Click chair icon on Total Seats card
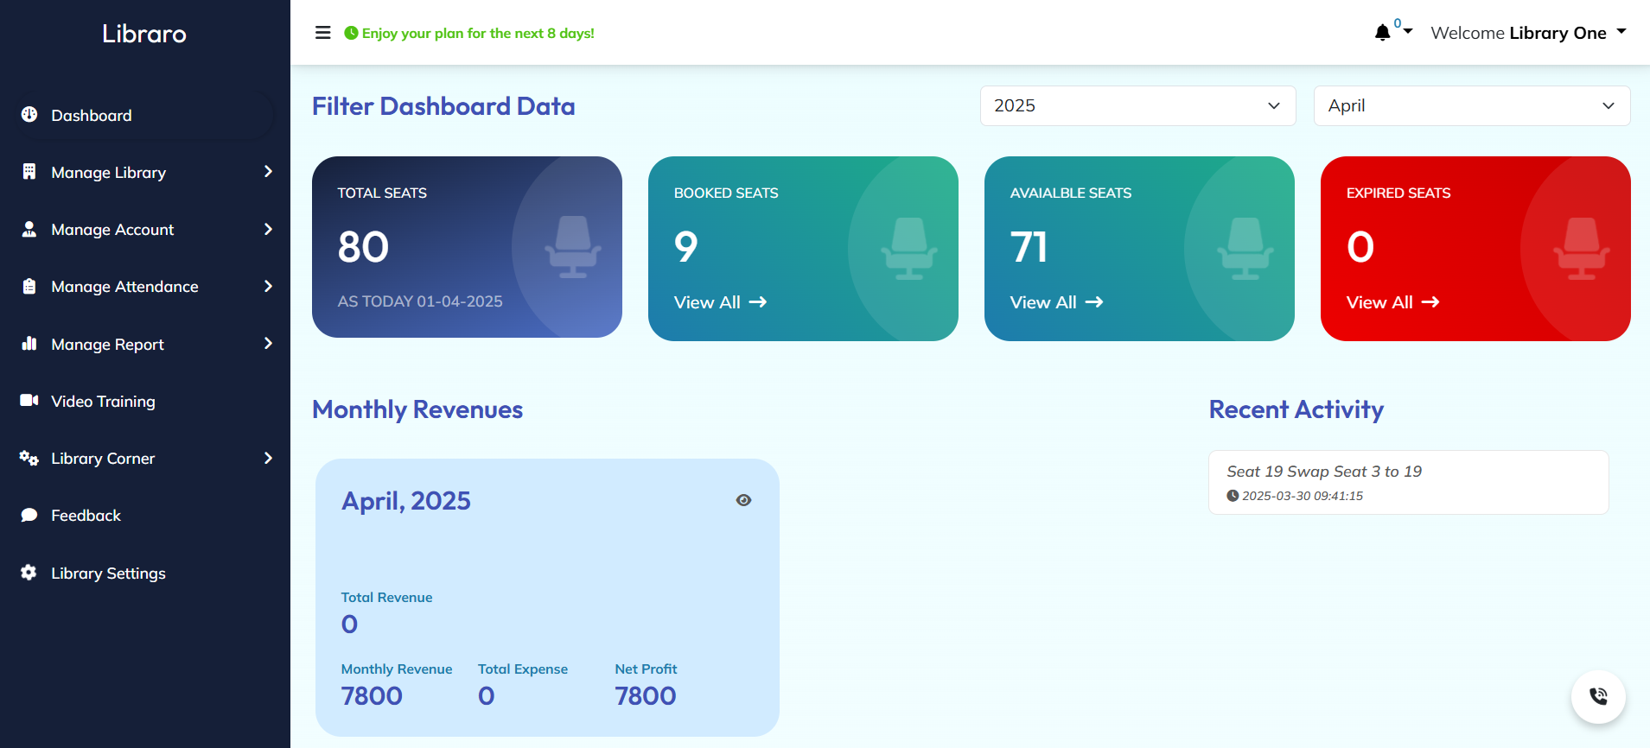The height and width of the screenshot is (748, 1650). coord(572,247)
